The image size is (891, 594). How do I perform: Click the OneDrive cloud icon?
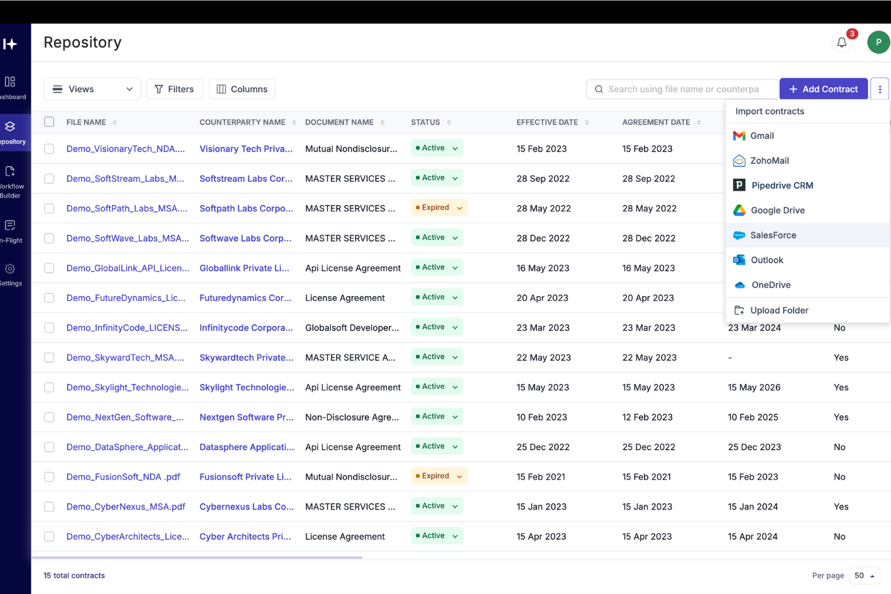click(x=740, y=285)
